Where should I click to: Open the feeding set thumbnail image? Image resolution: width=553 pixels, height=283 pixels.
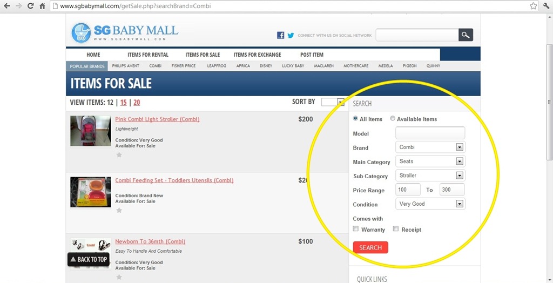90,192
